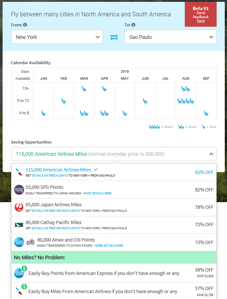Click the March 4 to 8 double seat icon
The width and height of the screenshot is (227, 299).
[x=84, y=113]
